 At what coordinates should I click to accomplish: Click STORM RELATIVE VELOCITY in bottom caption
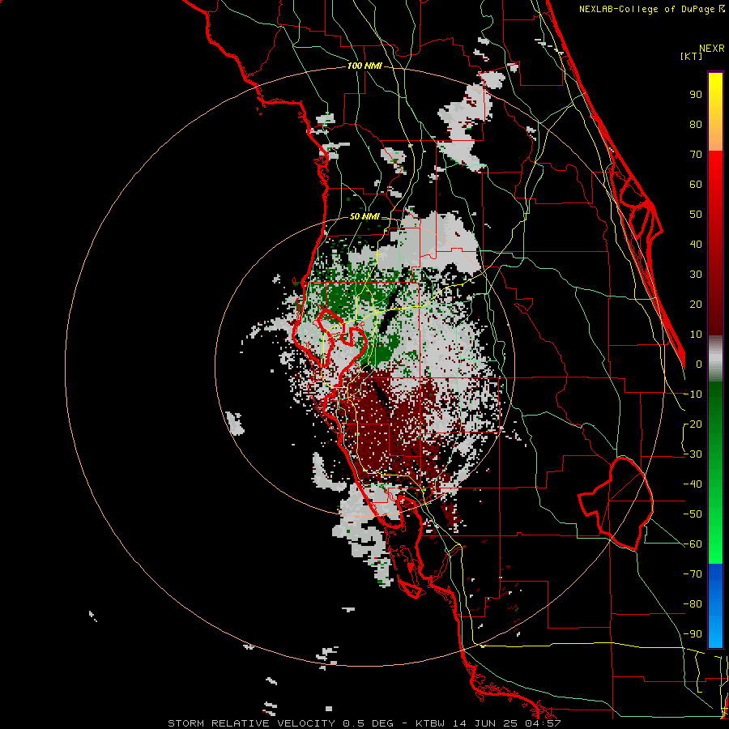click(x=251, y=723)
